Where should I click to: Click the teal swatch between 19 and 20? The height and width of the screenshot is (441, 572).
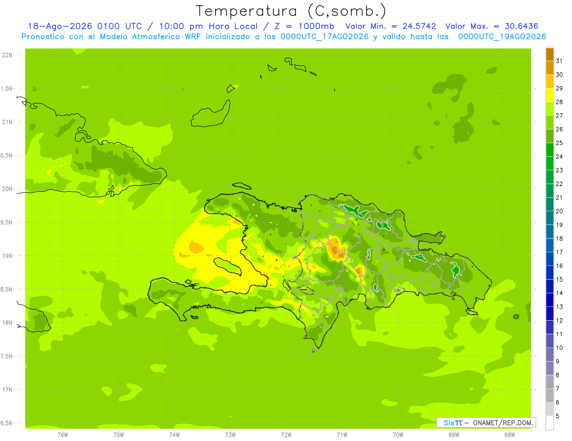tap(550, 218)
